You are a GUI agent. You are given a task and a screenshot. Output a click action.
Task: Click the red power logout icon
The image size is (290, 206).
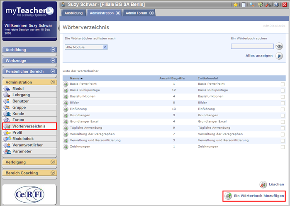[x=284, y=5]
